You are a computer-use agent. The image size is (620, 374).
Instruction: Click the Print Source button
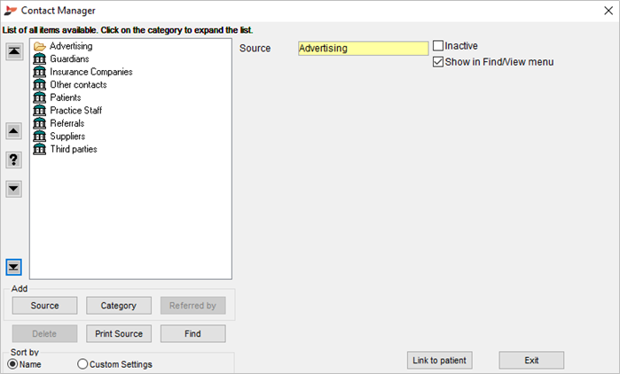[x=119, y=334]
